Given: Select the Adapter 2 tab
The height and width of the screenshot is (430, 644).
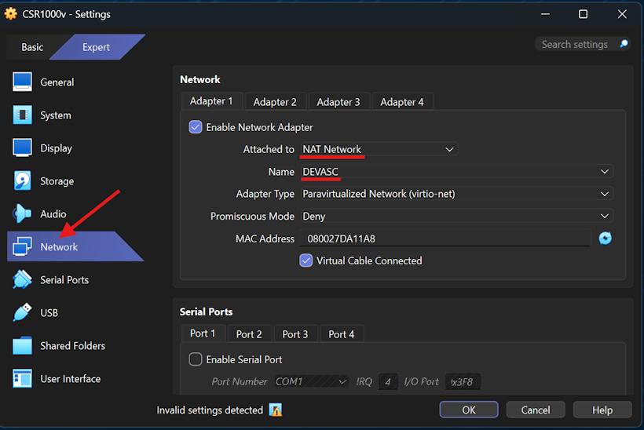Looking at the screenshot, I should tap(275, 102).
